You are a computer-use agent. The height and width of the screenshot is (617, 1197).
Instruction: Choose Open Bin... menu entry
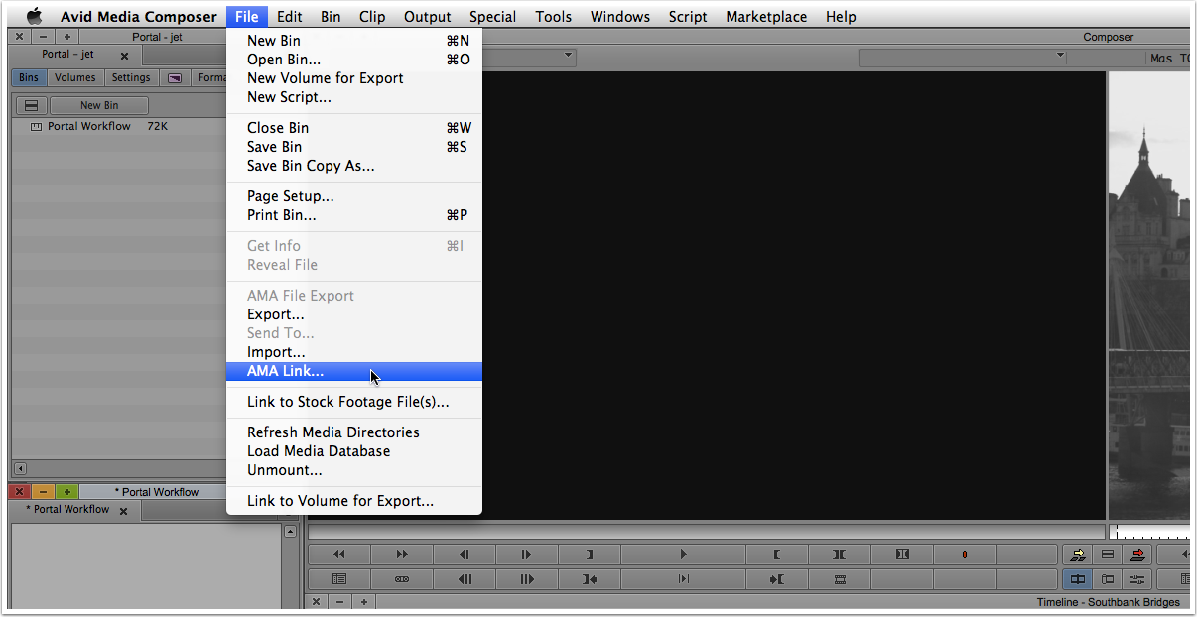[x=354, y=60]
